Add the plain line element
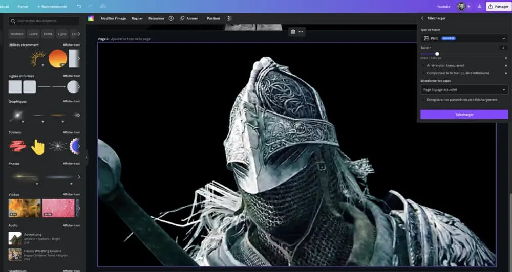 44,87
